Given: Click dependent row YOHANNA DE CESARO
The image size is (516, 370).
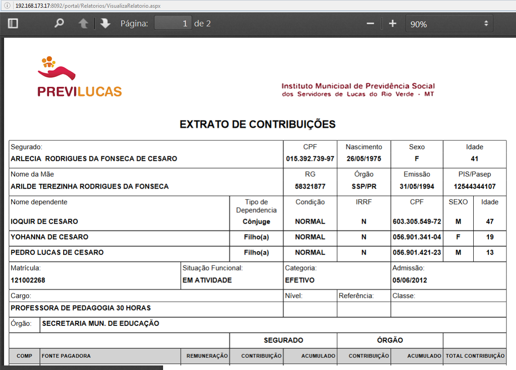Looking at the screenshot, I should 50,237.
